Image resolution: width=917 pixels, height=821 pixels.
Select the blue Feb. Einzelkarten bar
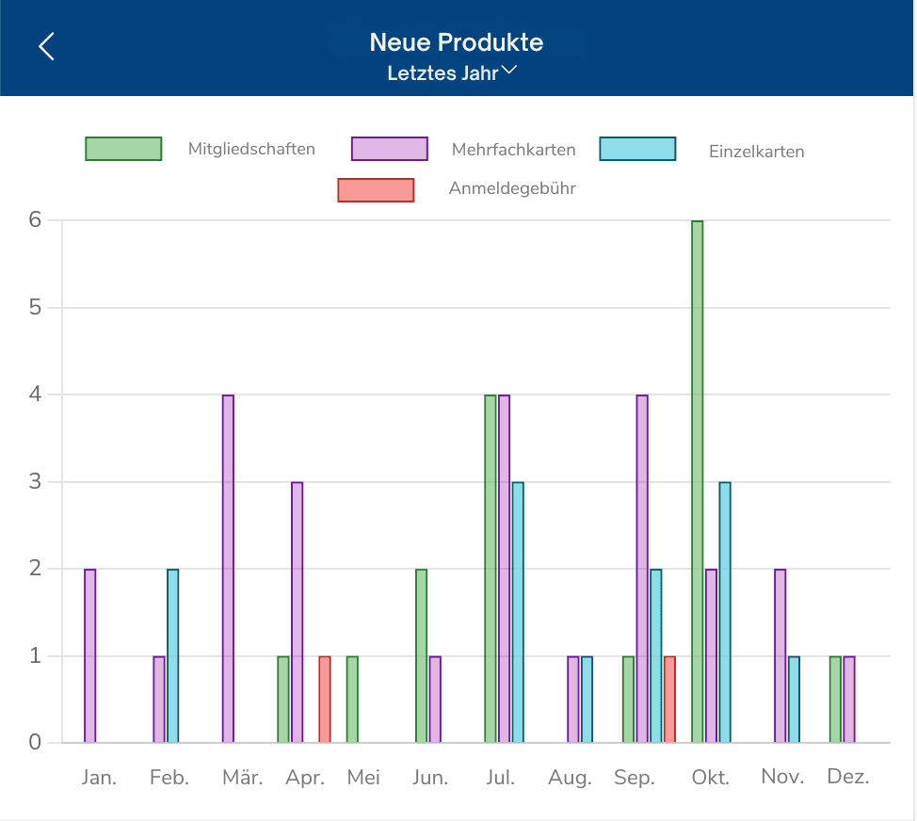(x=172, y=655)
